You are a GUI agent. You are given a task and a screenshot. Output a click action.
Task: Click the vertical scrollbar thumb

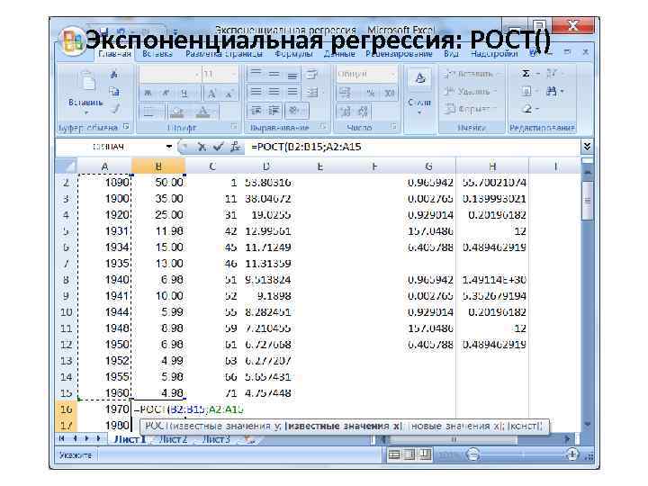point(587,202)
